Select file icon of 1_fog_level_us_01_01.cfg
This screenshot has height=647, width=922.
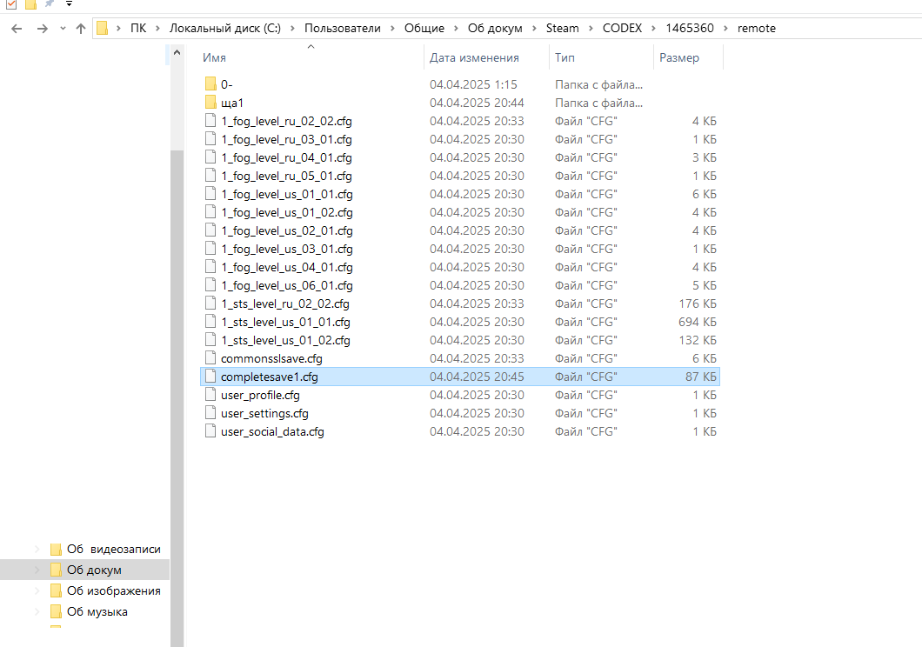click(x=210, y=193)
